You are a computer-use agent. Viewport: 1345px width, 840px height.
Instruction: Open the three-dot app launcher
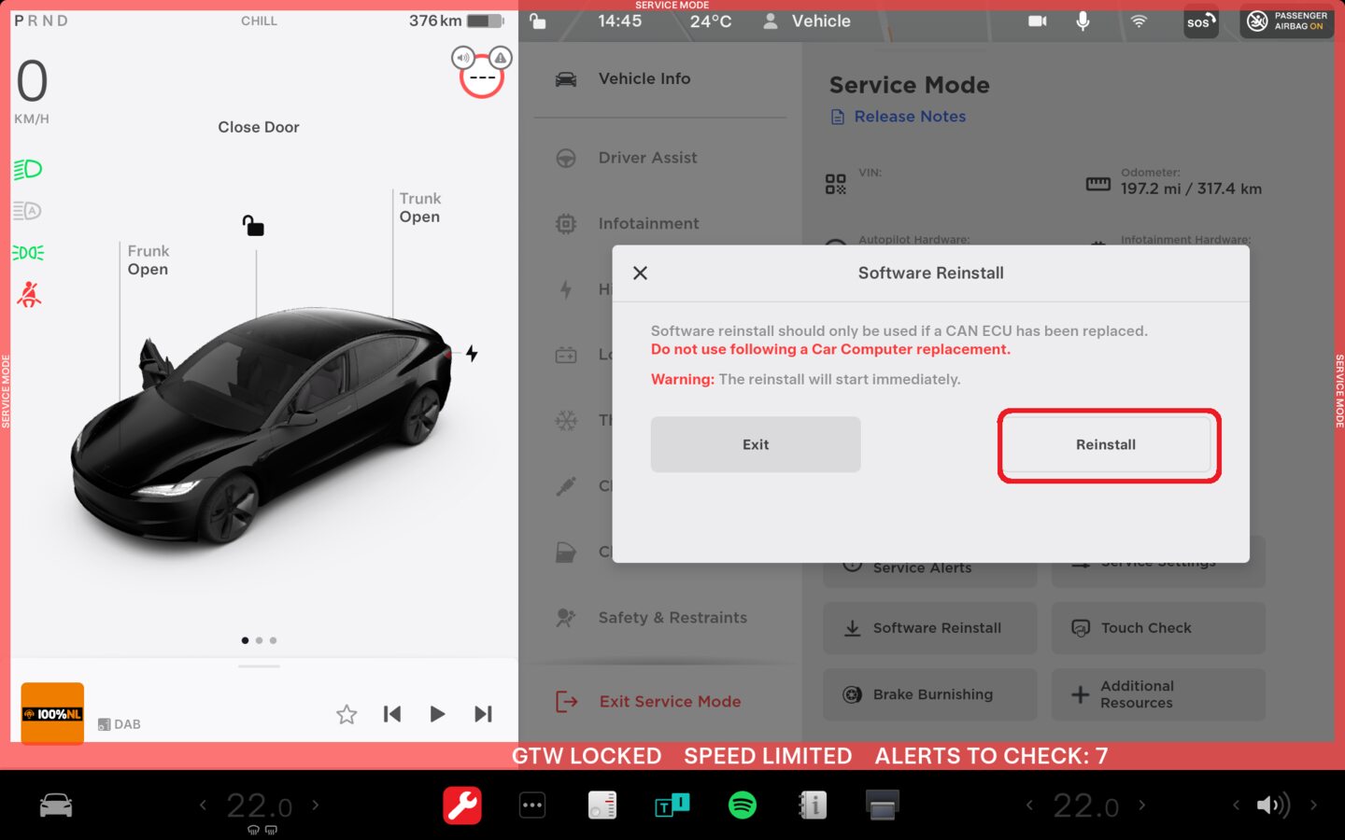click(x=532, y=805)
